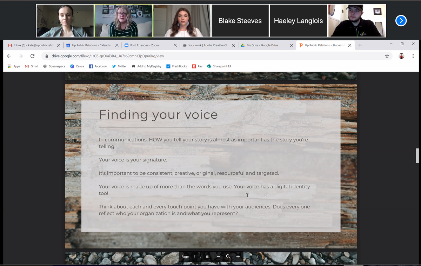
Task: Open the Canva bookmark
Action: (x=77, y=66)
